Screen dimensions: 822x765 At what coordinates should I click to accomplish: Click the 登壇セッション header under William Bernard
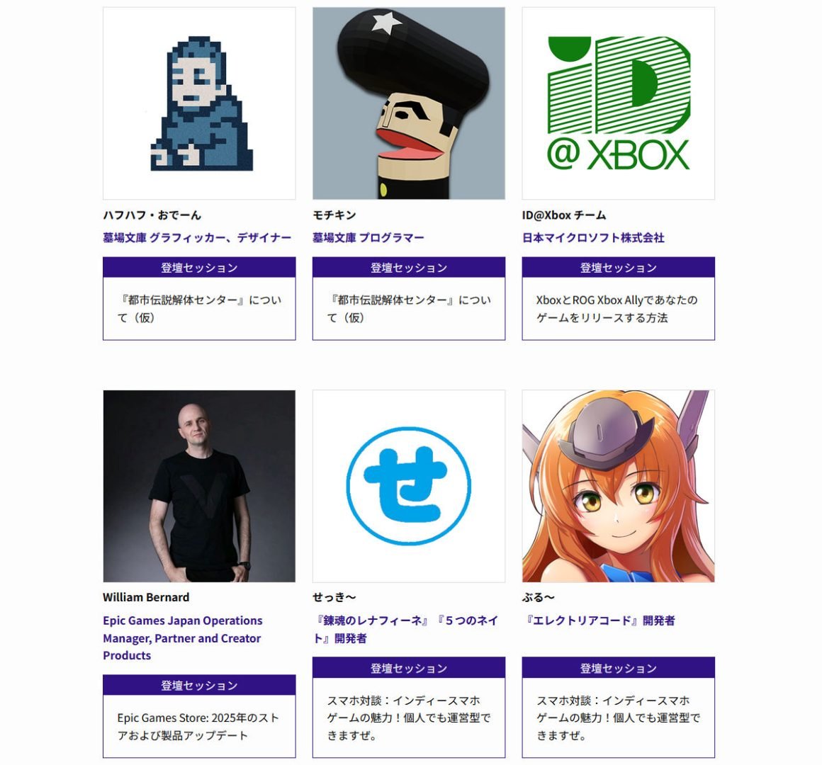coord(199,686)
